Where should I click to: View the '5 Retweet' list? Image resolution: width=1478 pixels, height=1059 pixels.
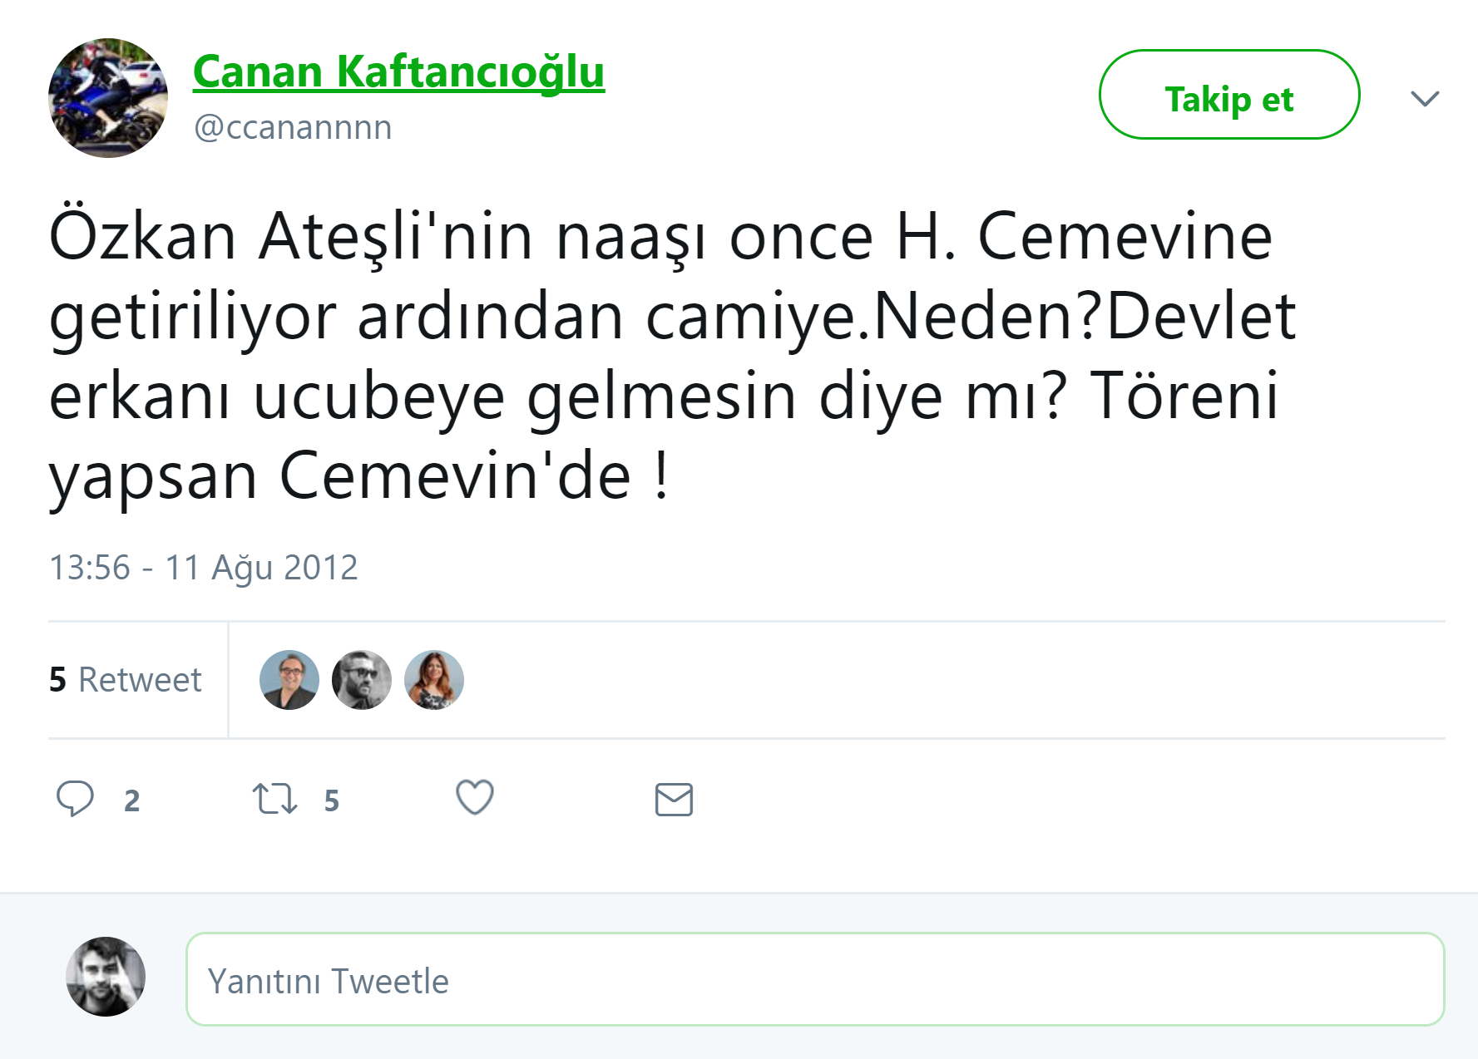pos(126,680)
